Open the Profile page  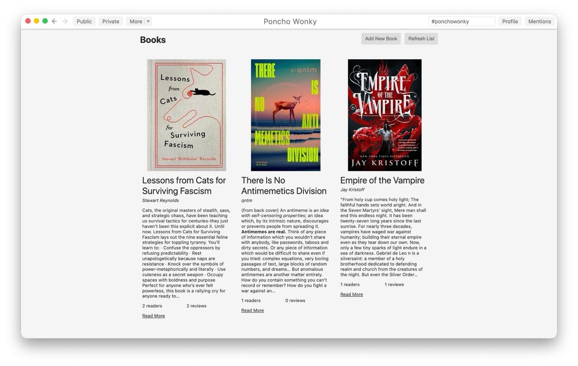510,21
